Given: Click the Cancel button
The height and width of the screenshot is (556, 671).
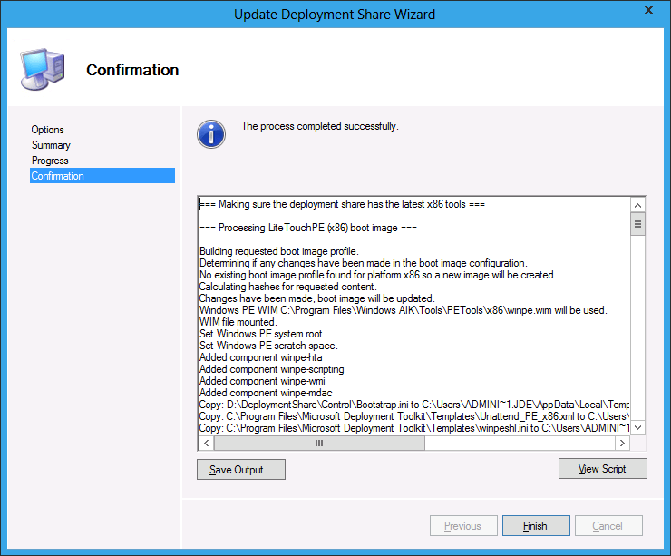Looking at the screenshot, I should [x=607, y=525].
